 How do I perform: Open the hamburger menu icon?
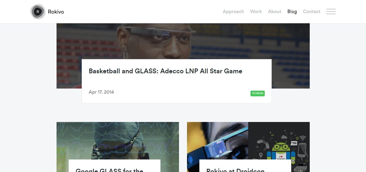pos(331,12)
